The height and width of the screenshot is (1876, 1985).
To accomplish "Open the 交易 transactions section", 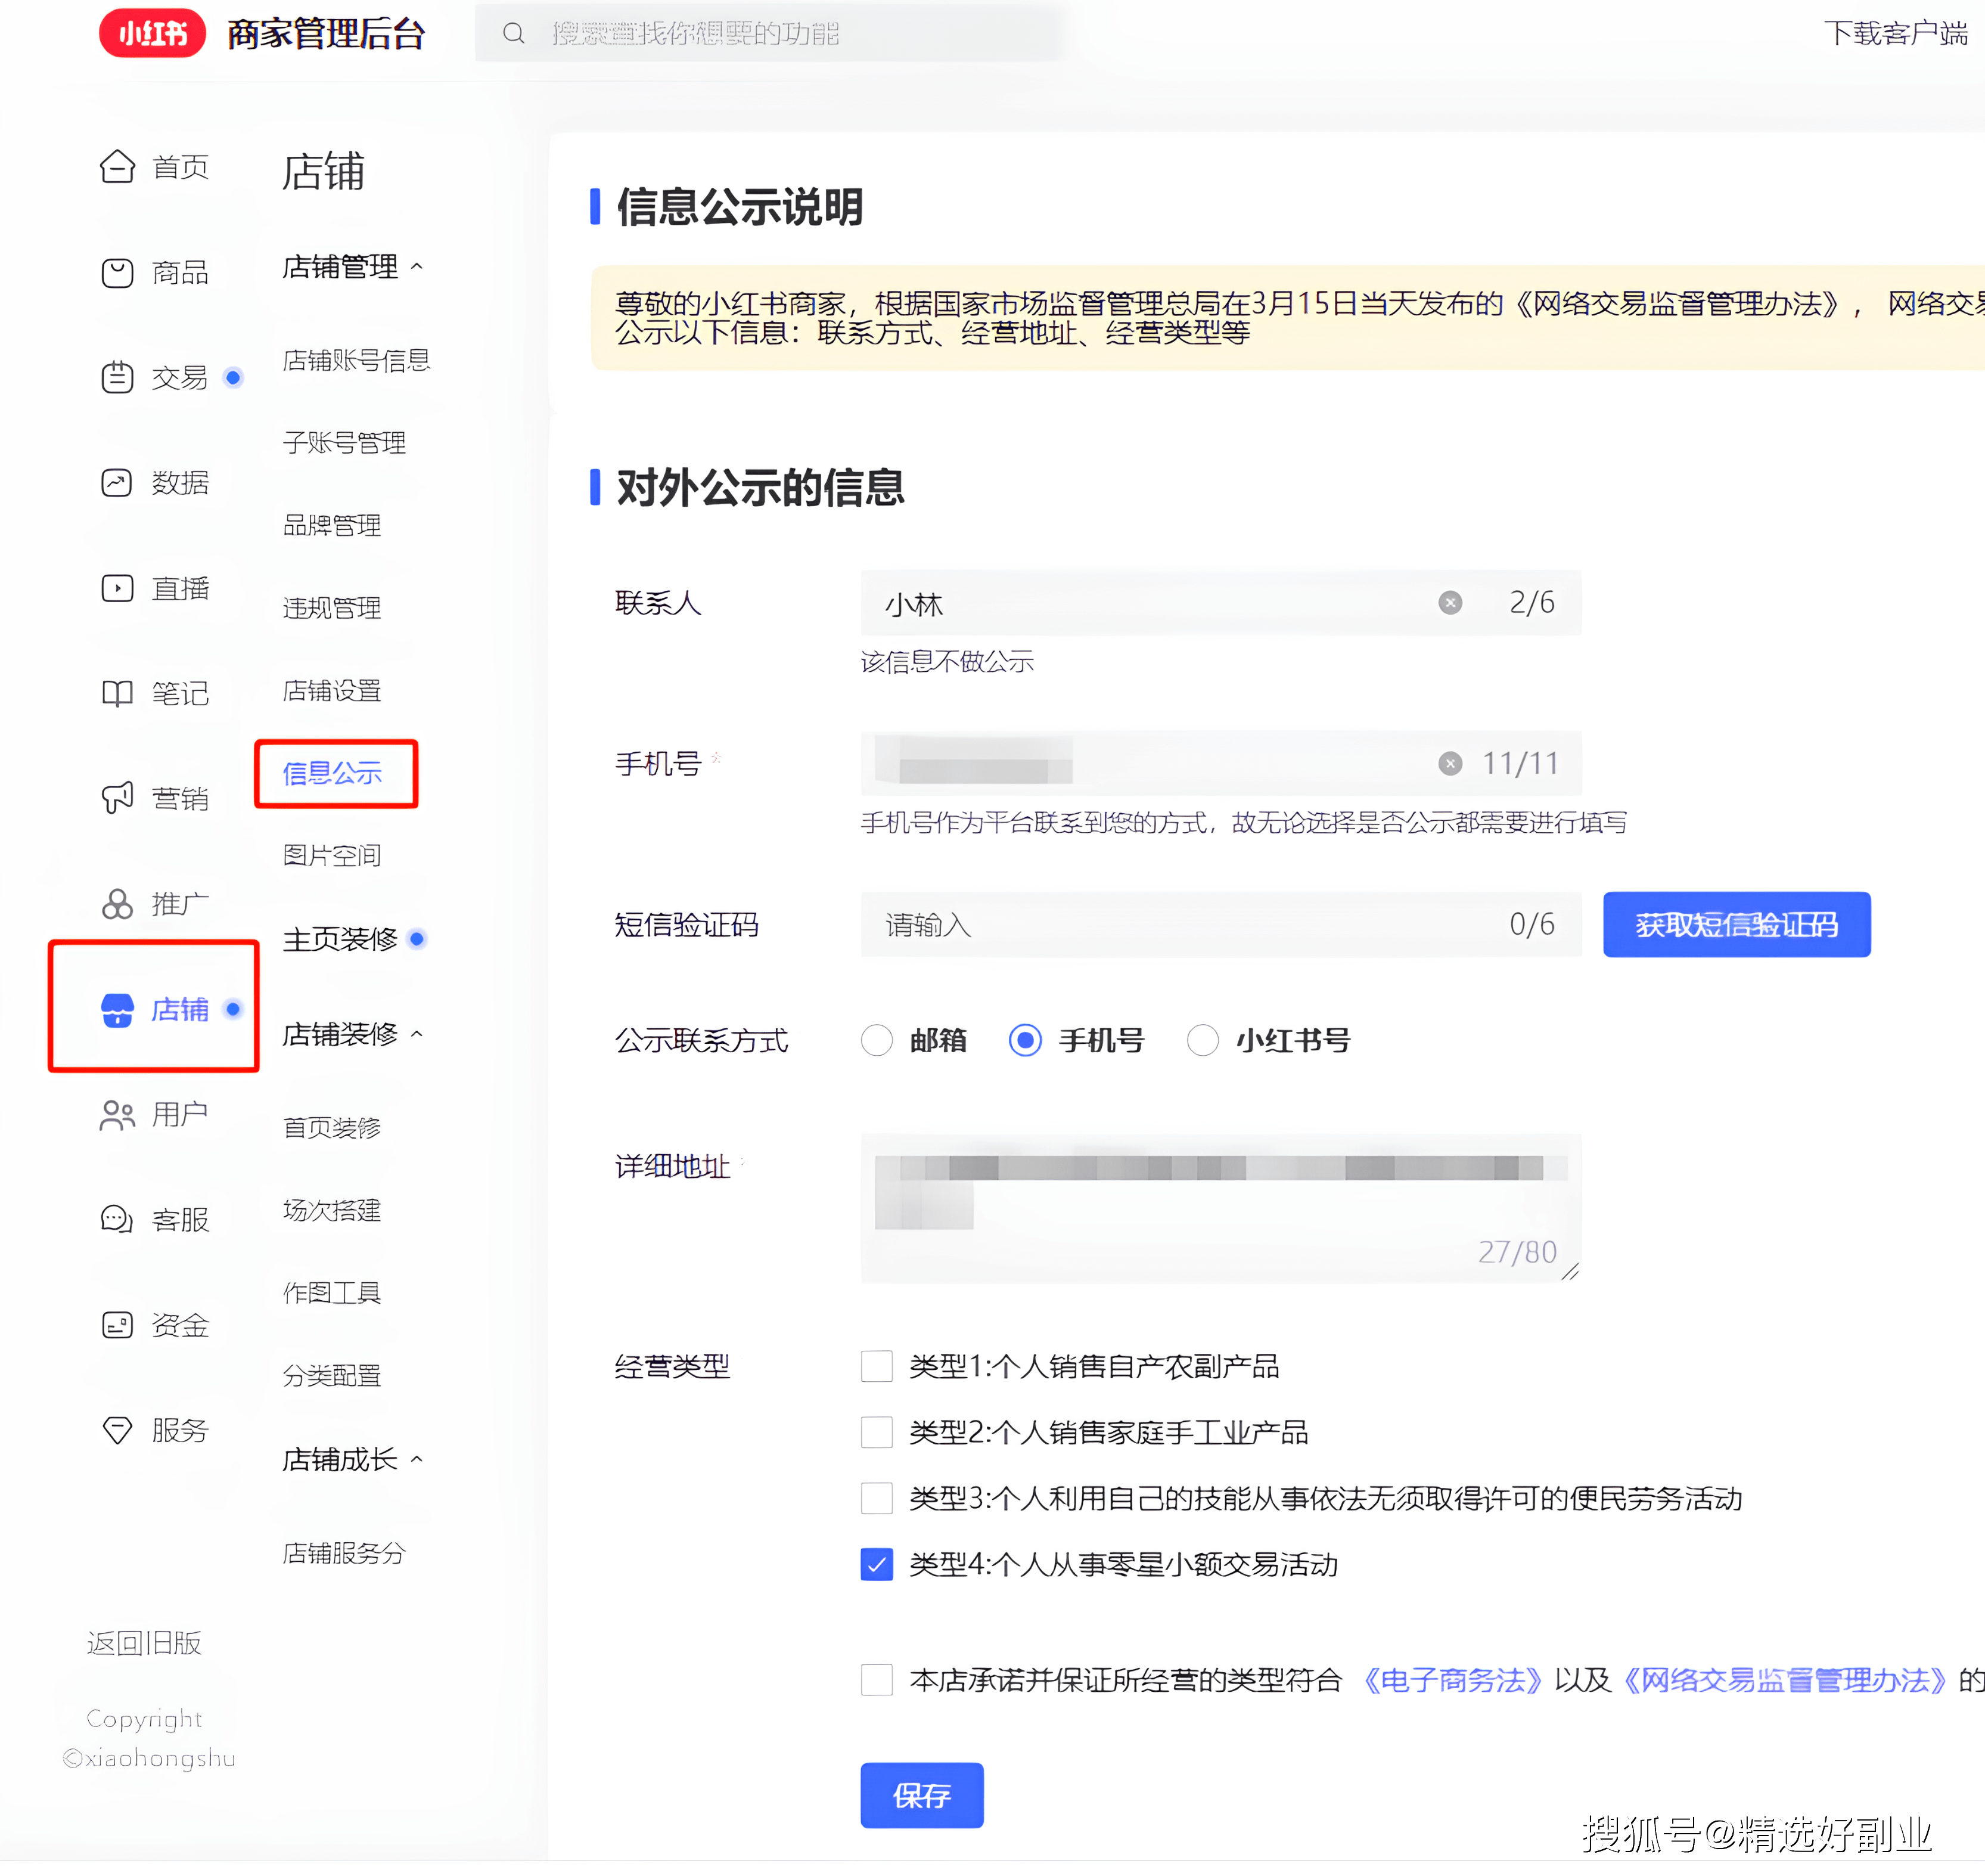I will click(180, 377).
